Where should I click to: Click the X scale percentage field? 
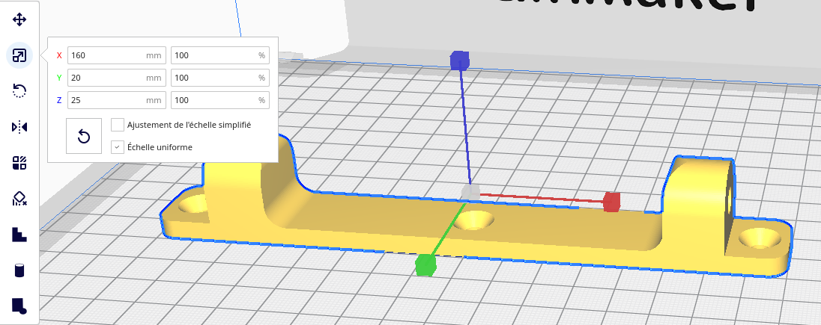tap(213, 55)
